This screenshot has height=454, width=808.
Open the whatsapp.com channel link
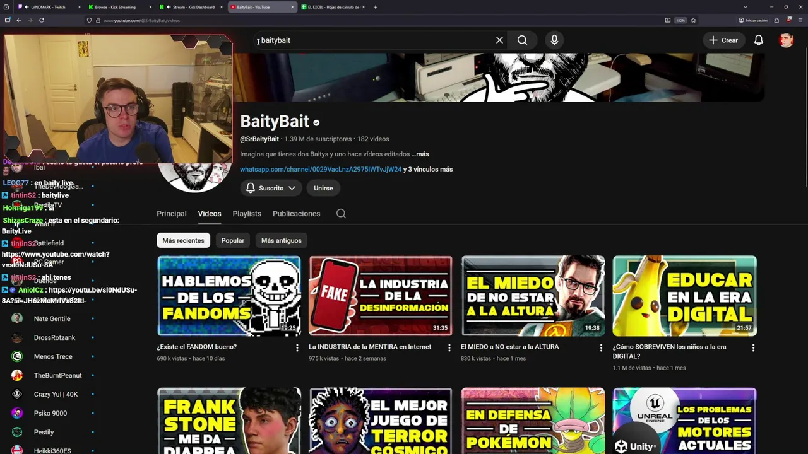tap(321, 169)
